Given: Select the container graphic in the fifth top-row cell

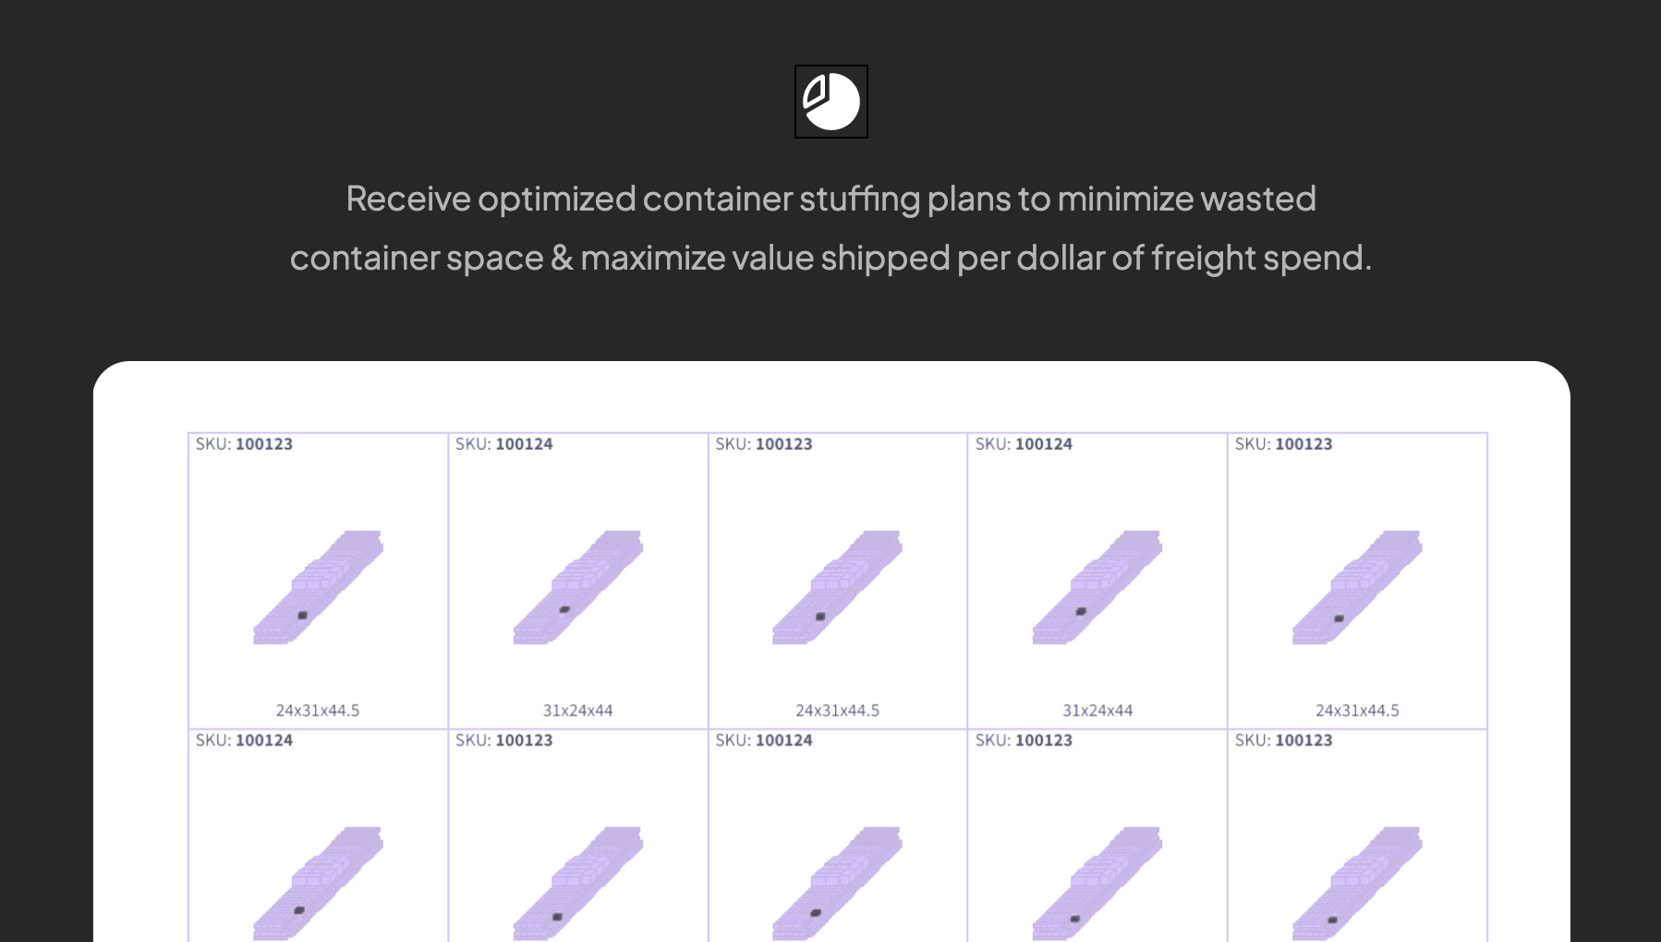Looking at the screenshot, I should click(x=1357, y=586).
